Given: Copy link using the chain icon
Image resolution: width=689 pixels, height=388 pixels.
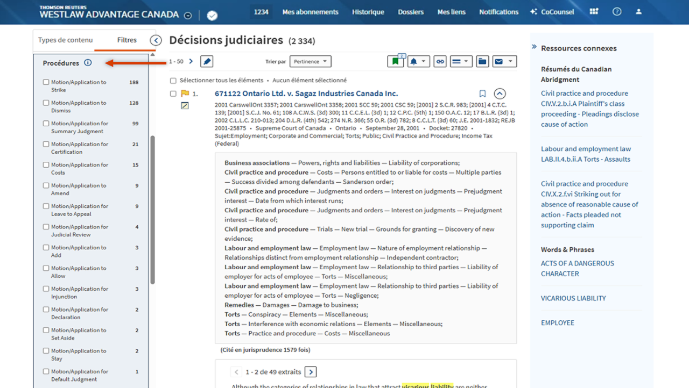Looking at the screenshot, I should (x=440, y=62).
